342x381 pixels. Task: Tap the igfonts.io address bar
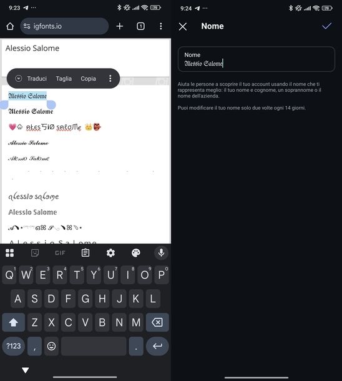pos(64,26)
